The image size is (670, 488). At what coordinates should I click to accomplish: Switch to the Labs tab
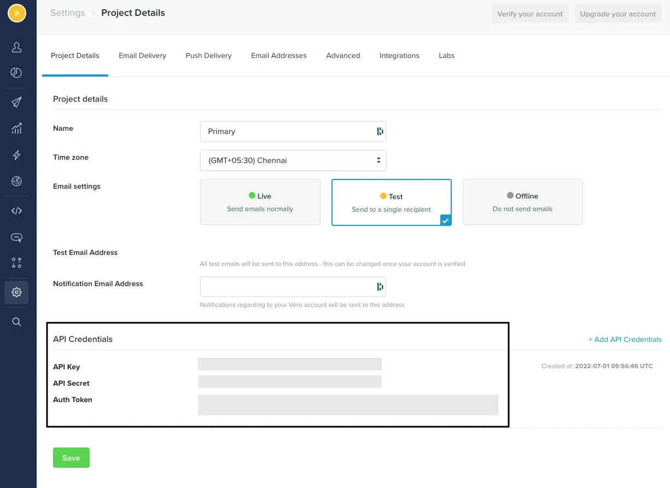click(446, 56)
